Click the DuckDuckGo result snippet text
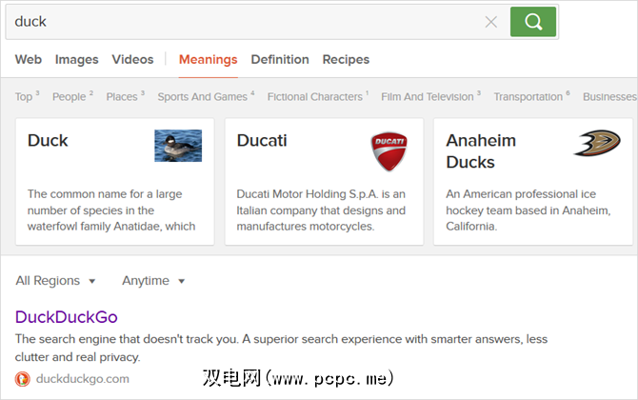The image size is (638, 400). 281,348
